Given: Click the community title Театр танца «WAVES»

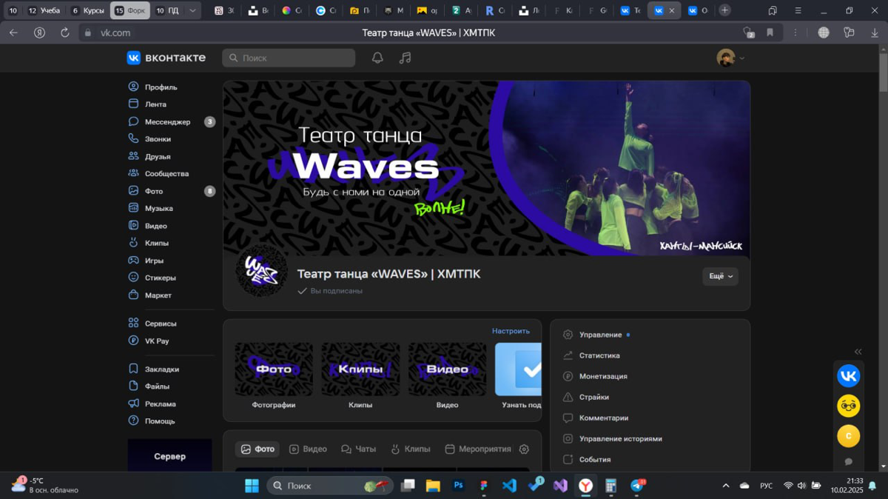Looking at the screenshot, I should click(388, 274).
